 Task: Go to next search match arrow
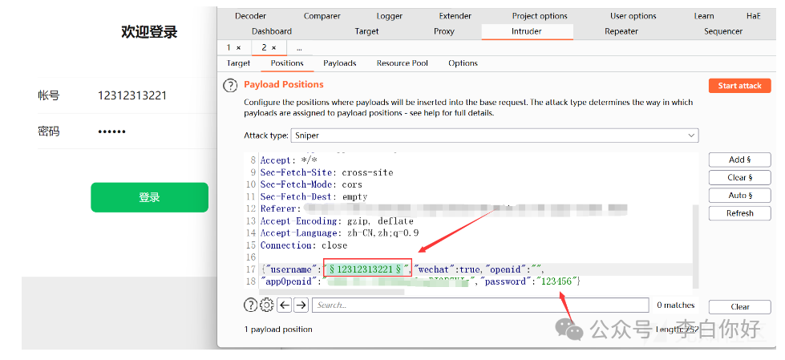pos(301,305)
